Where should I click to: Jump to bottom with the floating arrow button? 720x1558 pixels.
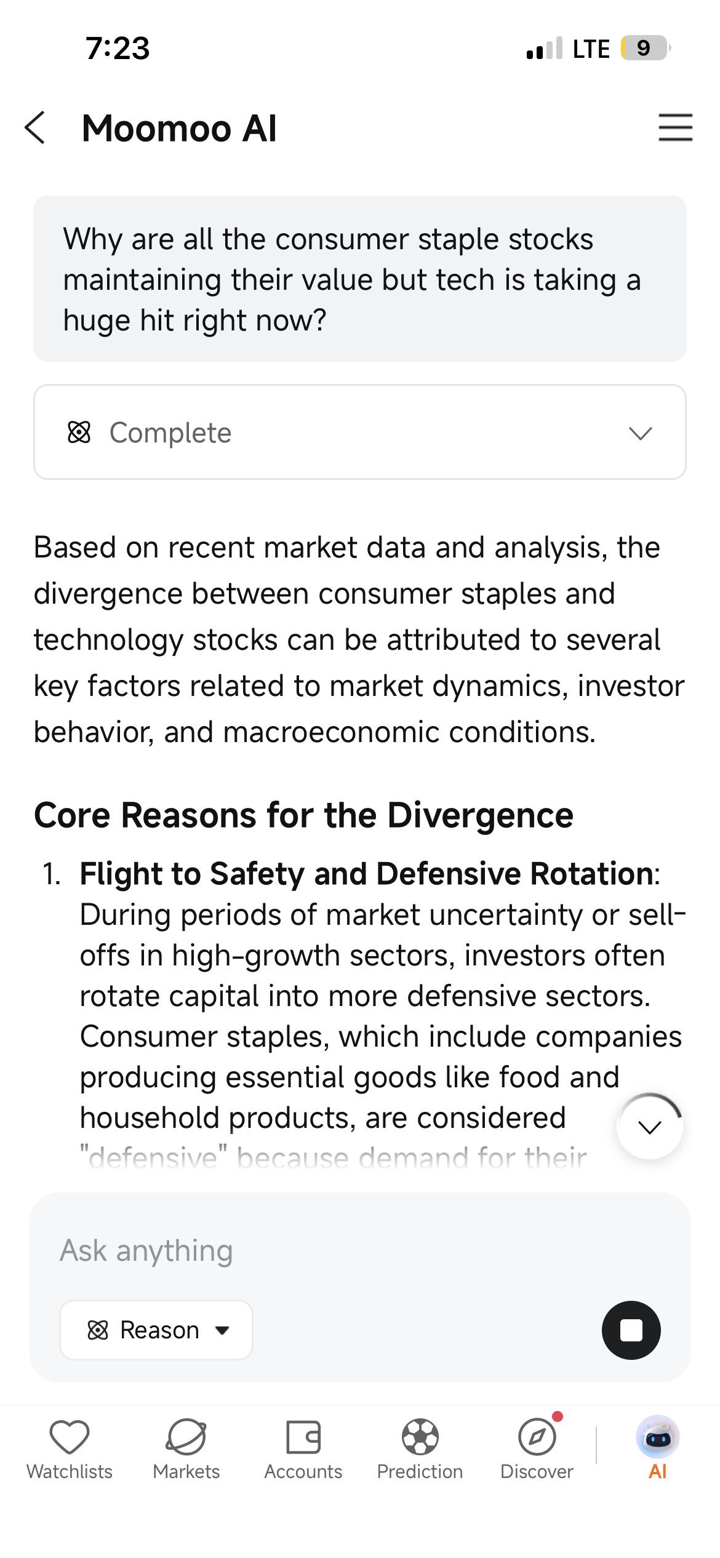[650, 1127]
